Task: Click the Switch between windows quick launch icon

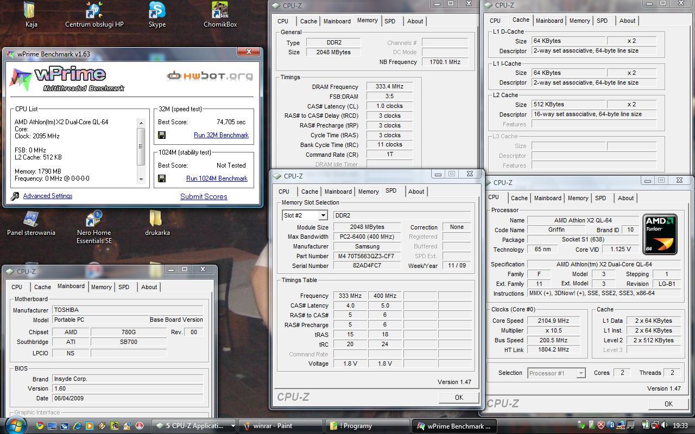Action: (65, 426)
